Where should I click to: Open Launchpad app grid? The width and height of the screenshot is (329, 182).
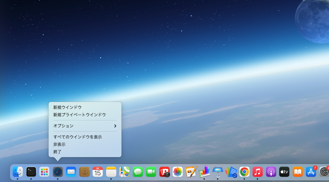(44, 172)
